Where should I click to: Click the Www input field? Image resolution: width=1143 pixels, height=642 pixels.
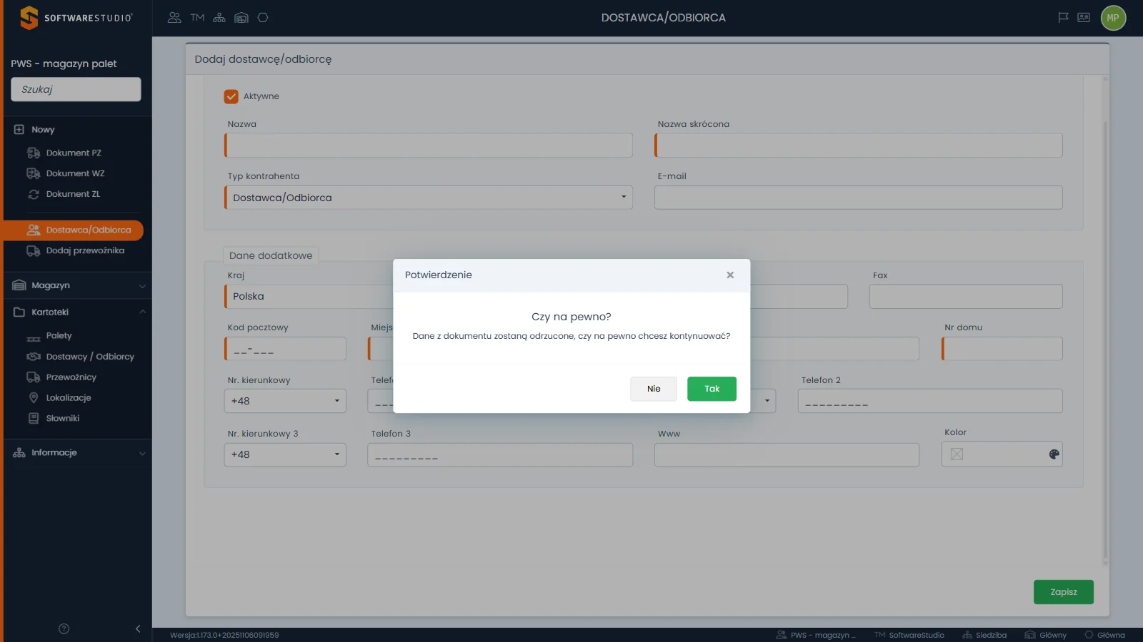pyautogui.click(x=787, y=454)
